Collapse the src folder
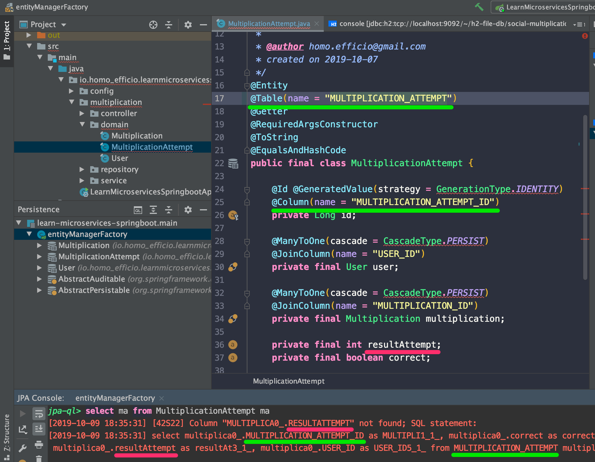Screen dimensions: 595x462 (x=29, y=46)
